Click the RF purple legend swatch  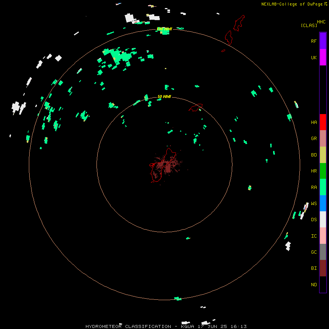tap(323, 41)
